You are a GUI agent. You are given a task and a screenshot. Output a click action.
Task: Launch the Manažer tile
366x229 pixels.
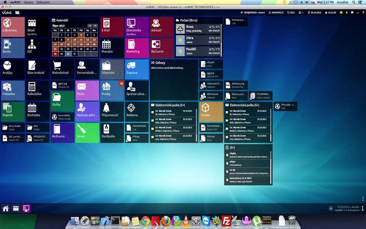click(x=112, y=48)
